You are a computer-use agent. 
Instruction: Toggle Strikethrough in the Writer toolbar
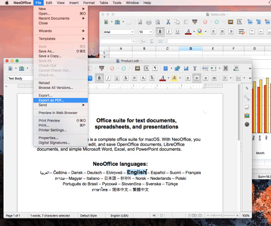point(125,78)
